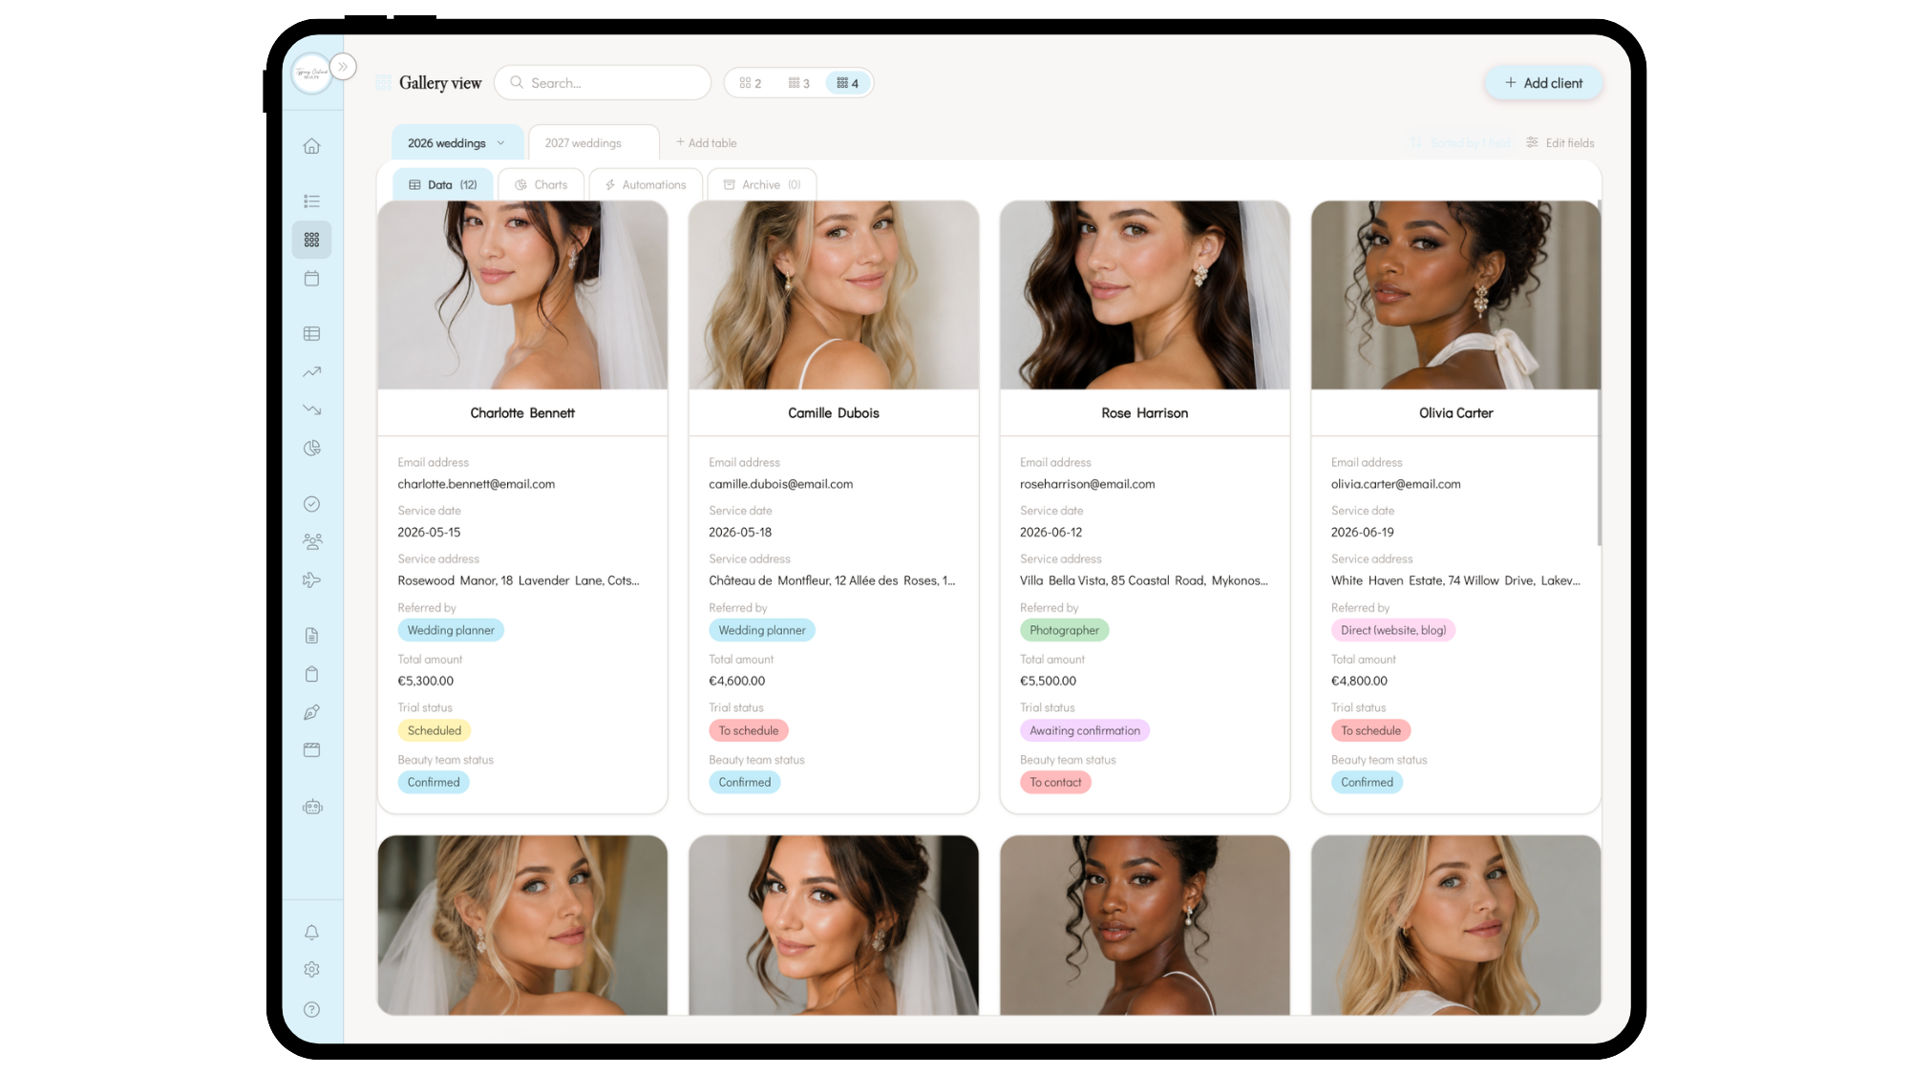
Task: Open the clipboard sidebar icon
Action: (311, 674)
